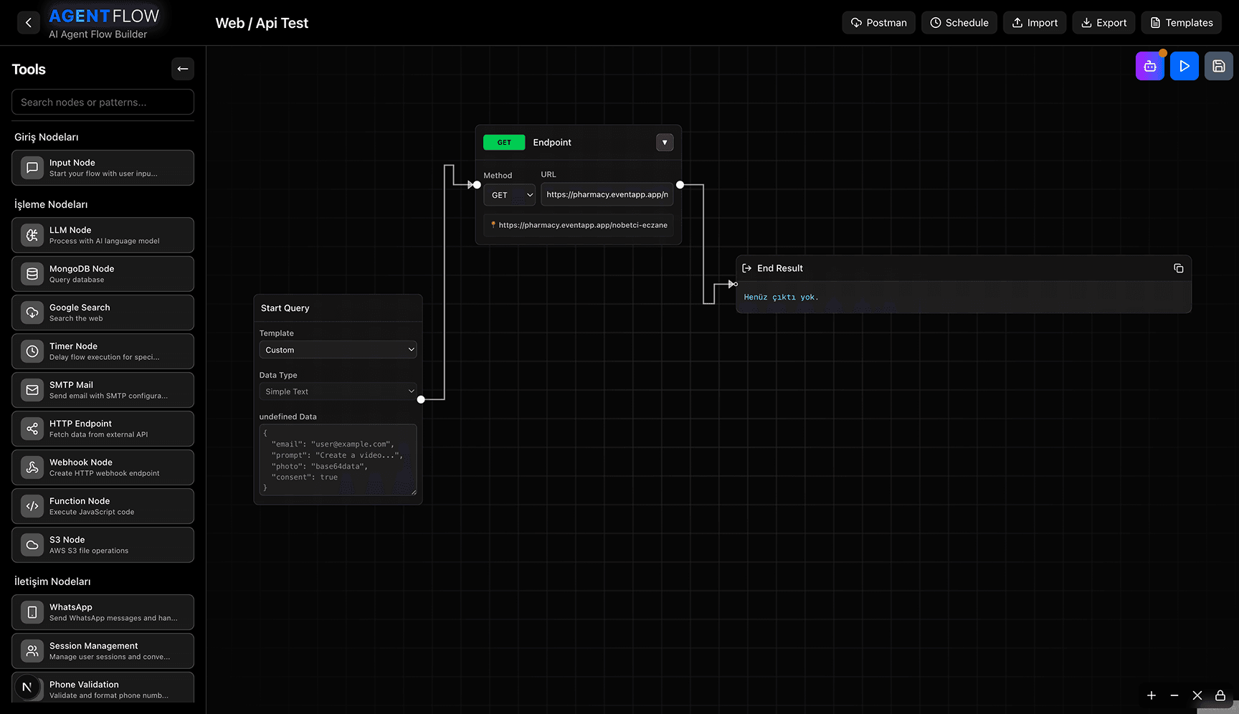The image size is (1239, 714).
Task: Click the AGENTFLOW logo text
Action: [x=104, y=16]
